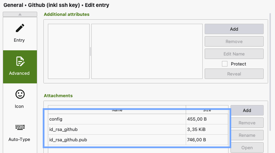
Task: Click the attachments Open button
Action: pyautogui.click(x=247, y=147)
